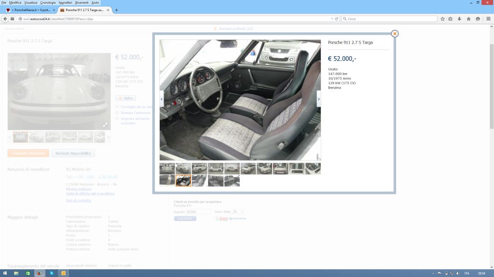The image size is (494, 277).
Task: Click the Mostra indirizzo link
Action: click(79, 189)
